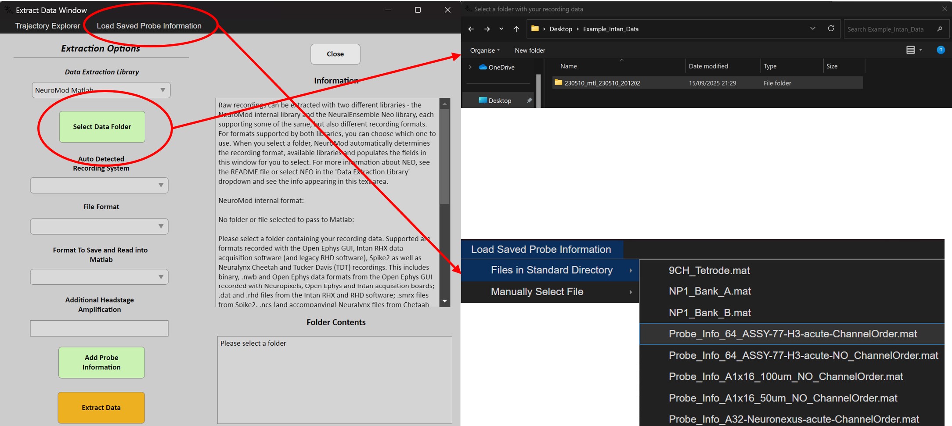Open the Trajectory Explorer menu
The width and height of the screenshot is (952, 426).
(48, 26)
